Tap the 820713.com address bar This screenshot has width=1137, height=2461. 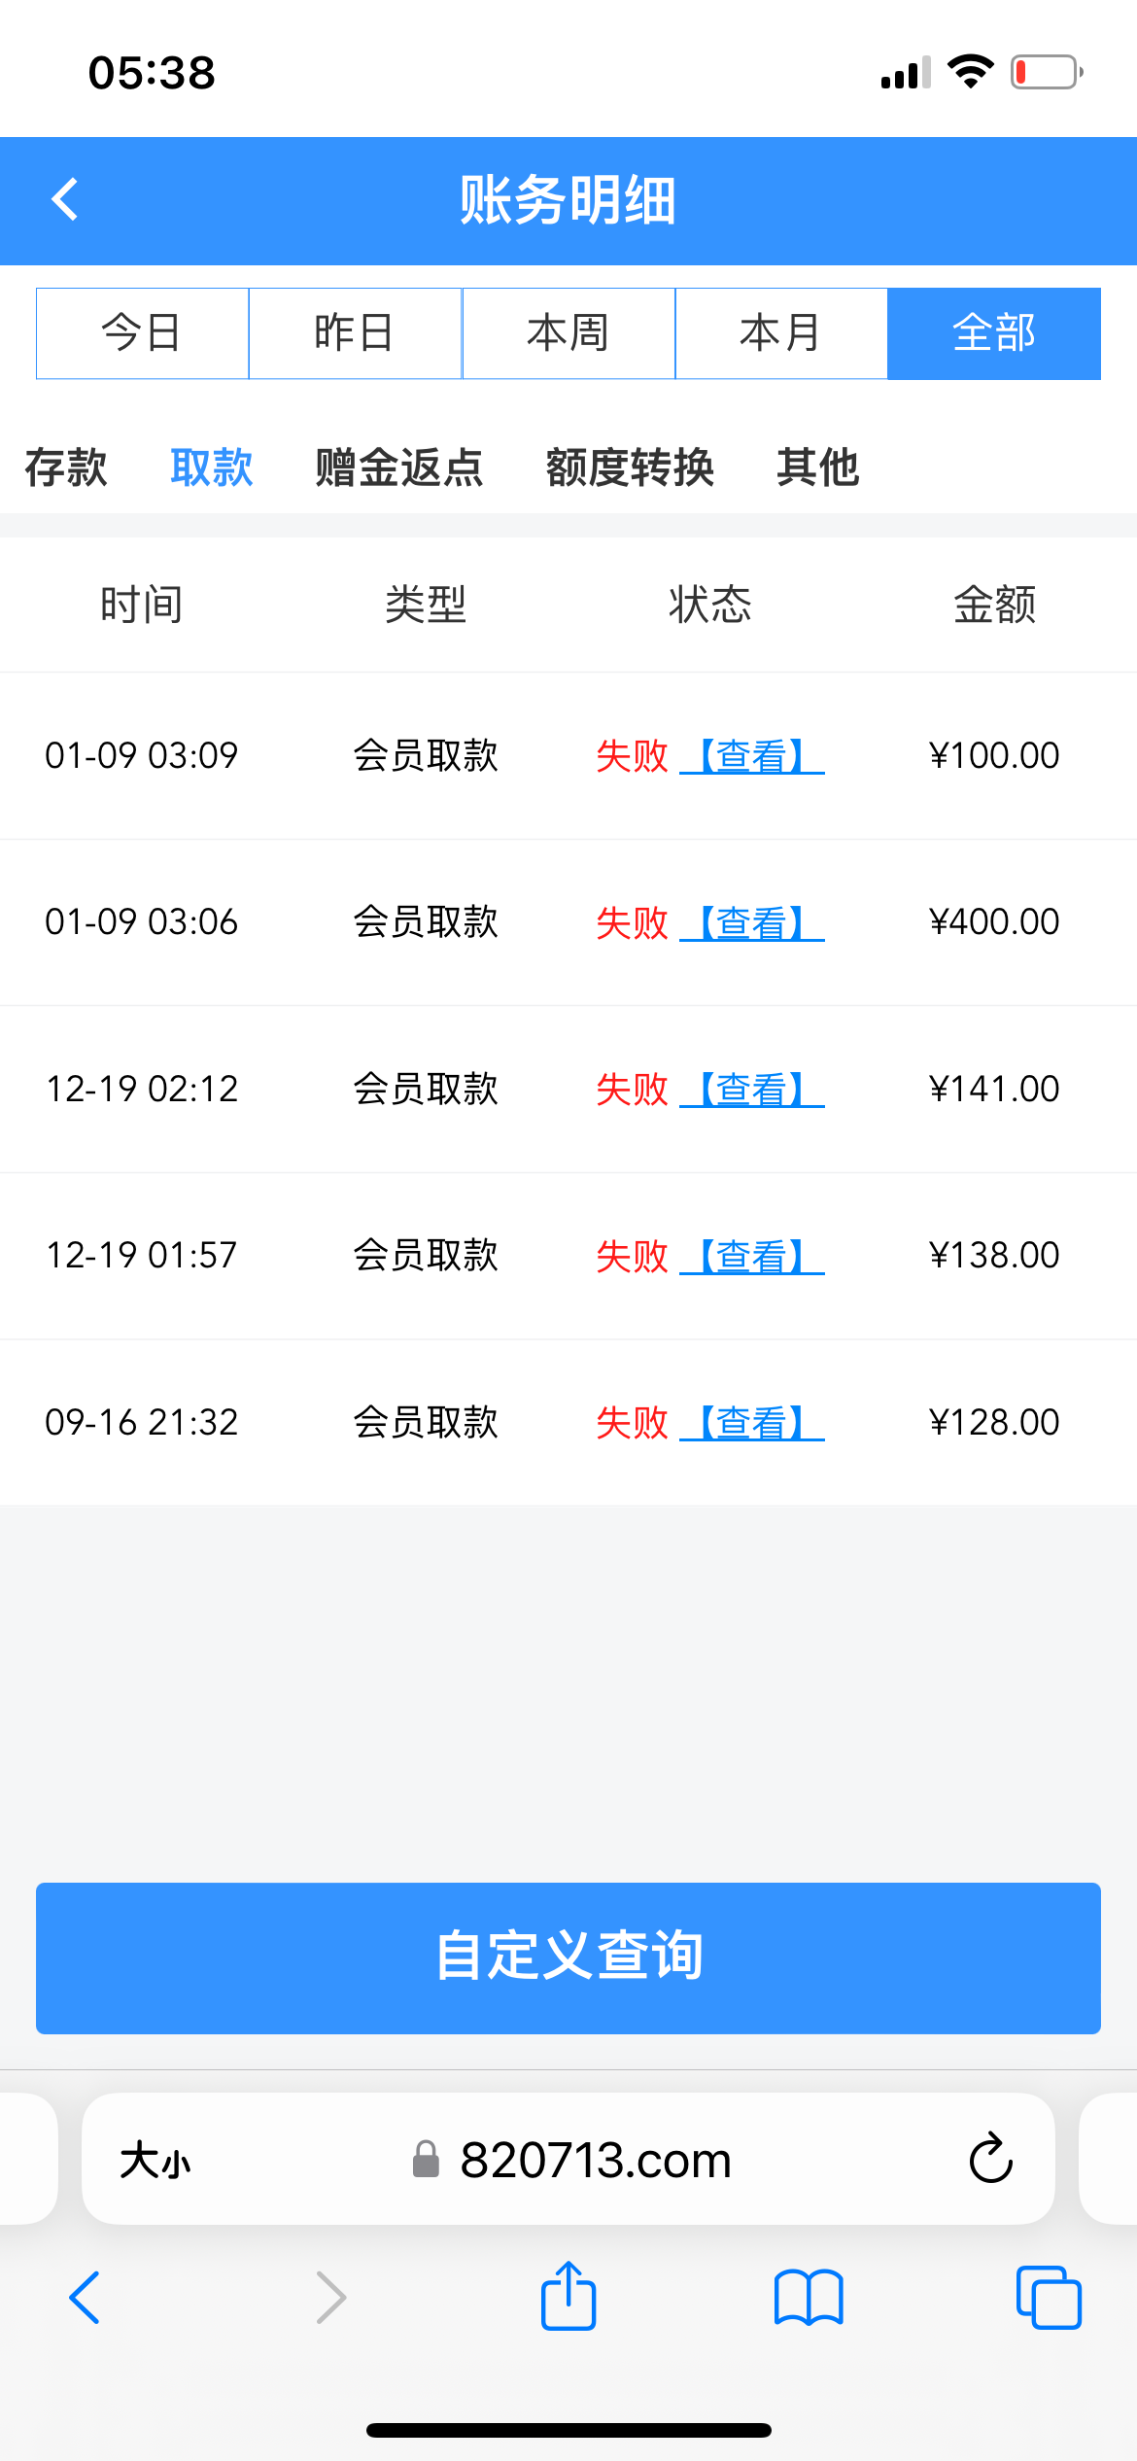pyautogui.click(x=595, y=2160)
